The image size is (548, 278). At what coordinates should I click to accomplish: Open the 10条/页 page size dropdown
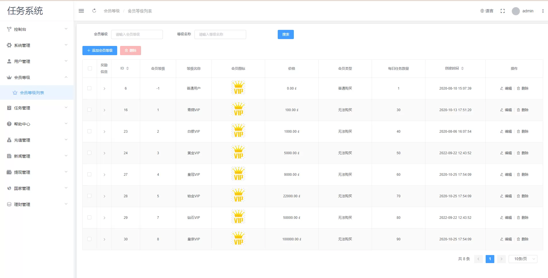click(523, 259)
